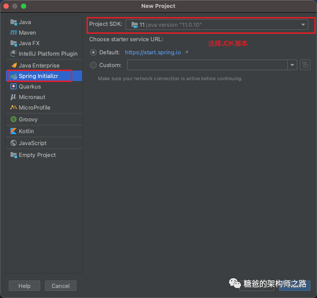Click the MicroProfile logo icon
This screenshot has width=317, height=298.
pyautogui.click(x=14, y=107)
